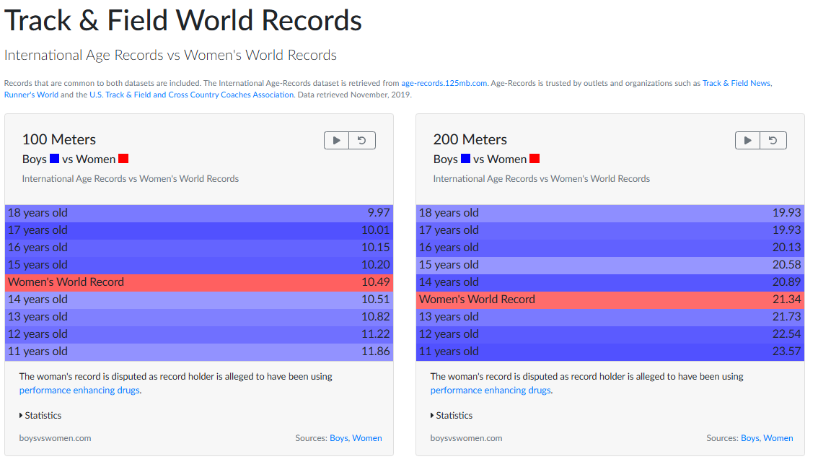This screenshot has width=818, height=467.
Task: Open the age-records.125mb.com link
Action: pos(444,83)
